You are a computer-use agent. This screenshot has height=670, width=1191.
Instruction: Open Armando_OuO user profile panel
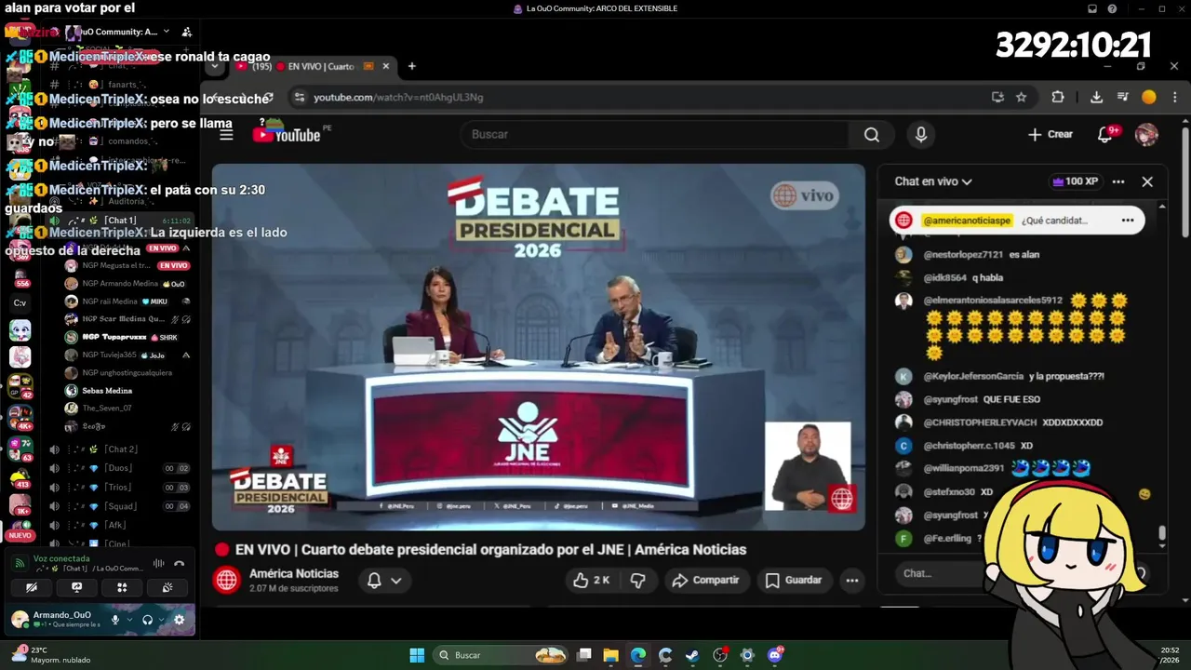[56, 619]
